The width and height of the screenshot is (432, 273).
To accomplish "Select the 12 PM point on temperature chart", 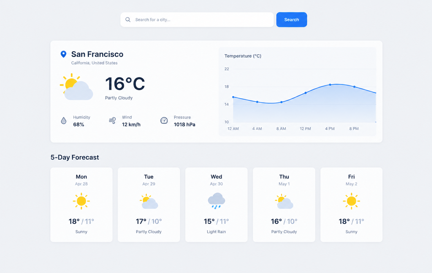I will pyautogui.click(x=306, y=93).
